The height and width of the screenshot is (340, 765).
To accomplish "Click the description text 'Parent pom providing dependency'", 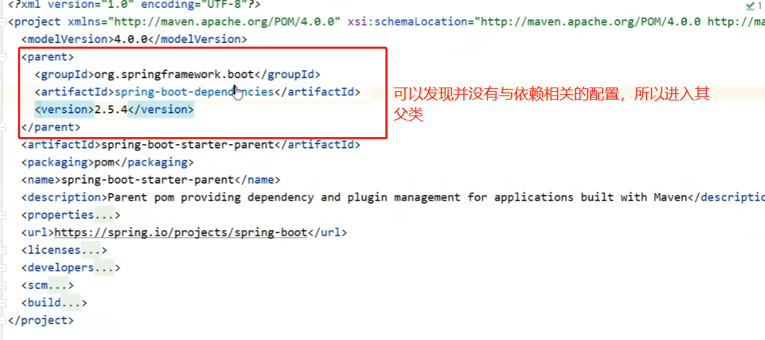I will pos(210,197).
